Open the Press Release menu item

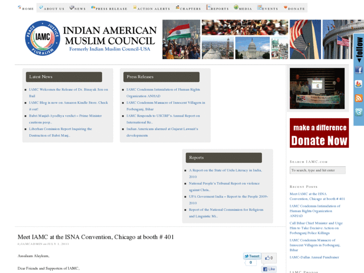click(109, 8)
